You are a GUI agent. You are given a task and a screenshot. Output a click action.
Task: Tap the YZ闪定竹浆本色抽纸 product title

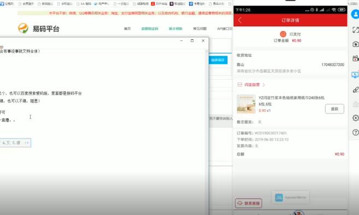click(291, 98)
